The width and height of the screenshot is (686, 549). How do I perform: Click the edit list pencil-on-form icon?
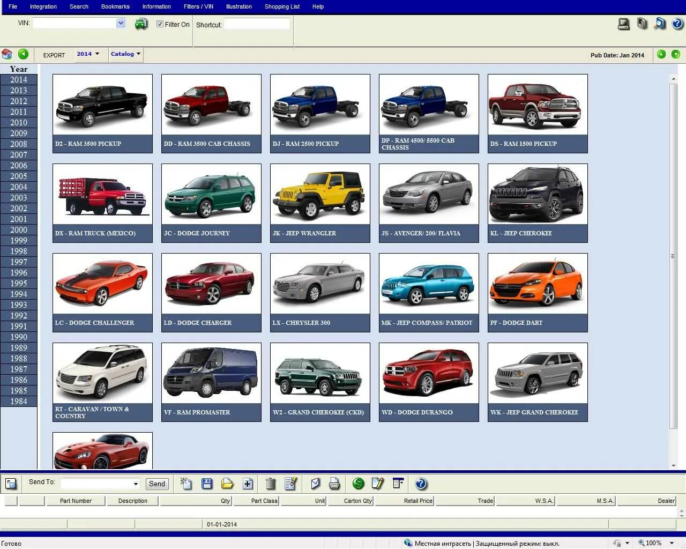pos(290,484)
